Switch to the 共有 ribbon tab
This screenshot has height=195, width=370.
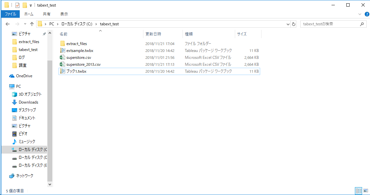[x=46, y=14]
